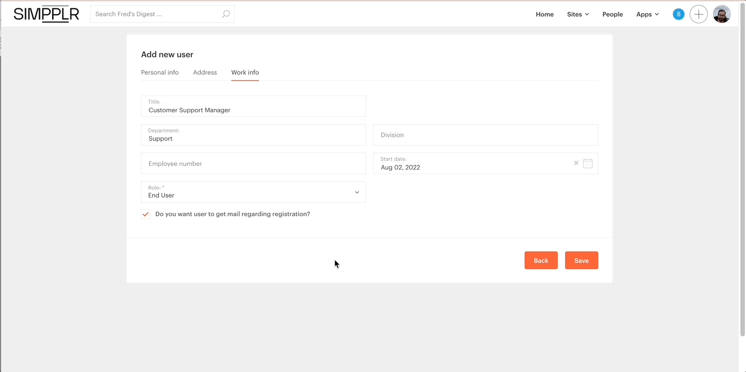746x372 pixels.
Task: Open the People page
Action: tap(612, 15)
